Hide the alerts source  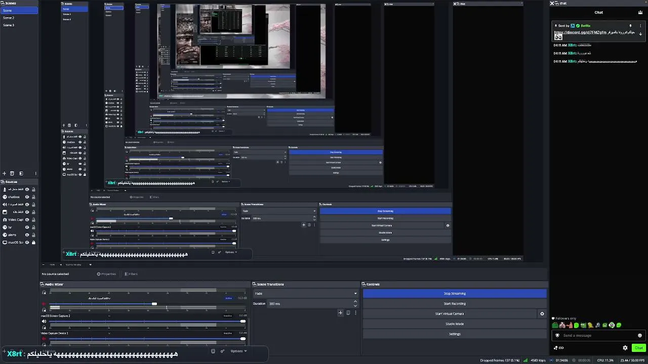(27, 235)
